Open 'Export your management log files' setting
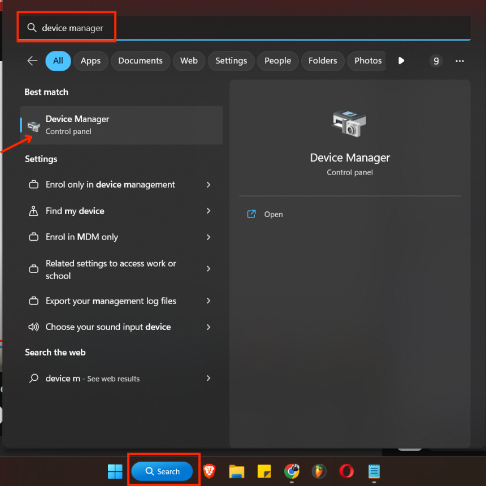Viewport: 486px width, 486px height. click(x=121, y=301)
